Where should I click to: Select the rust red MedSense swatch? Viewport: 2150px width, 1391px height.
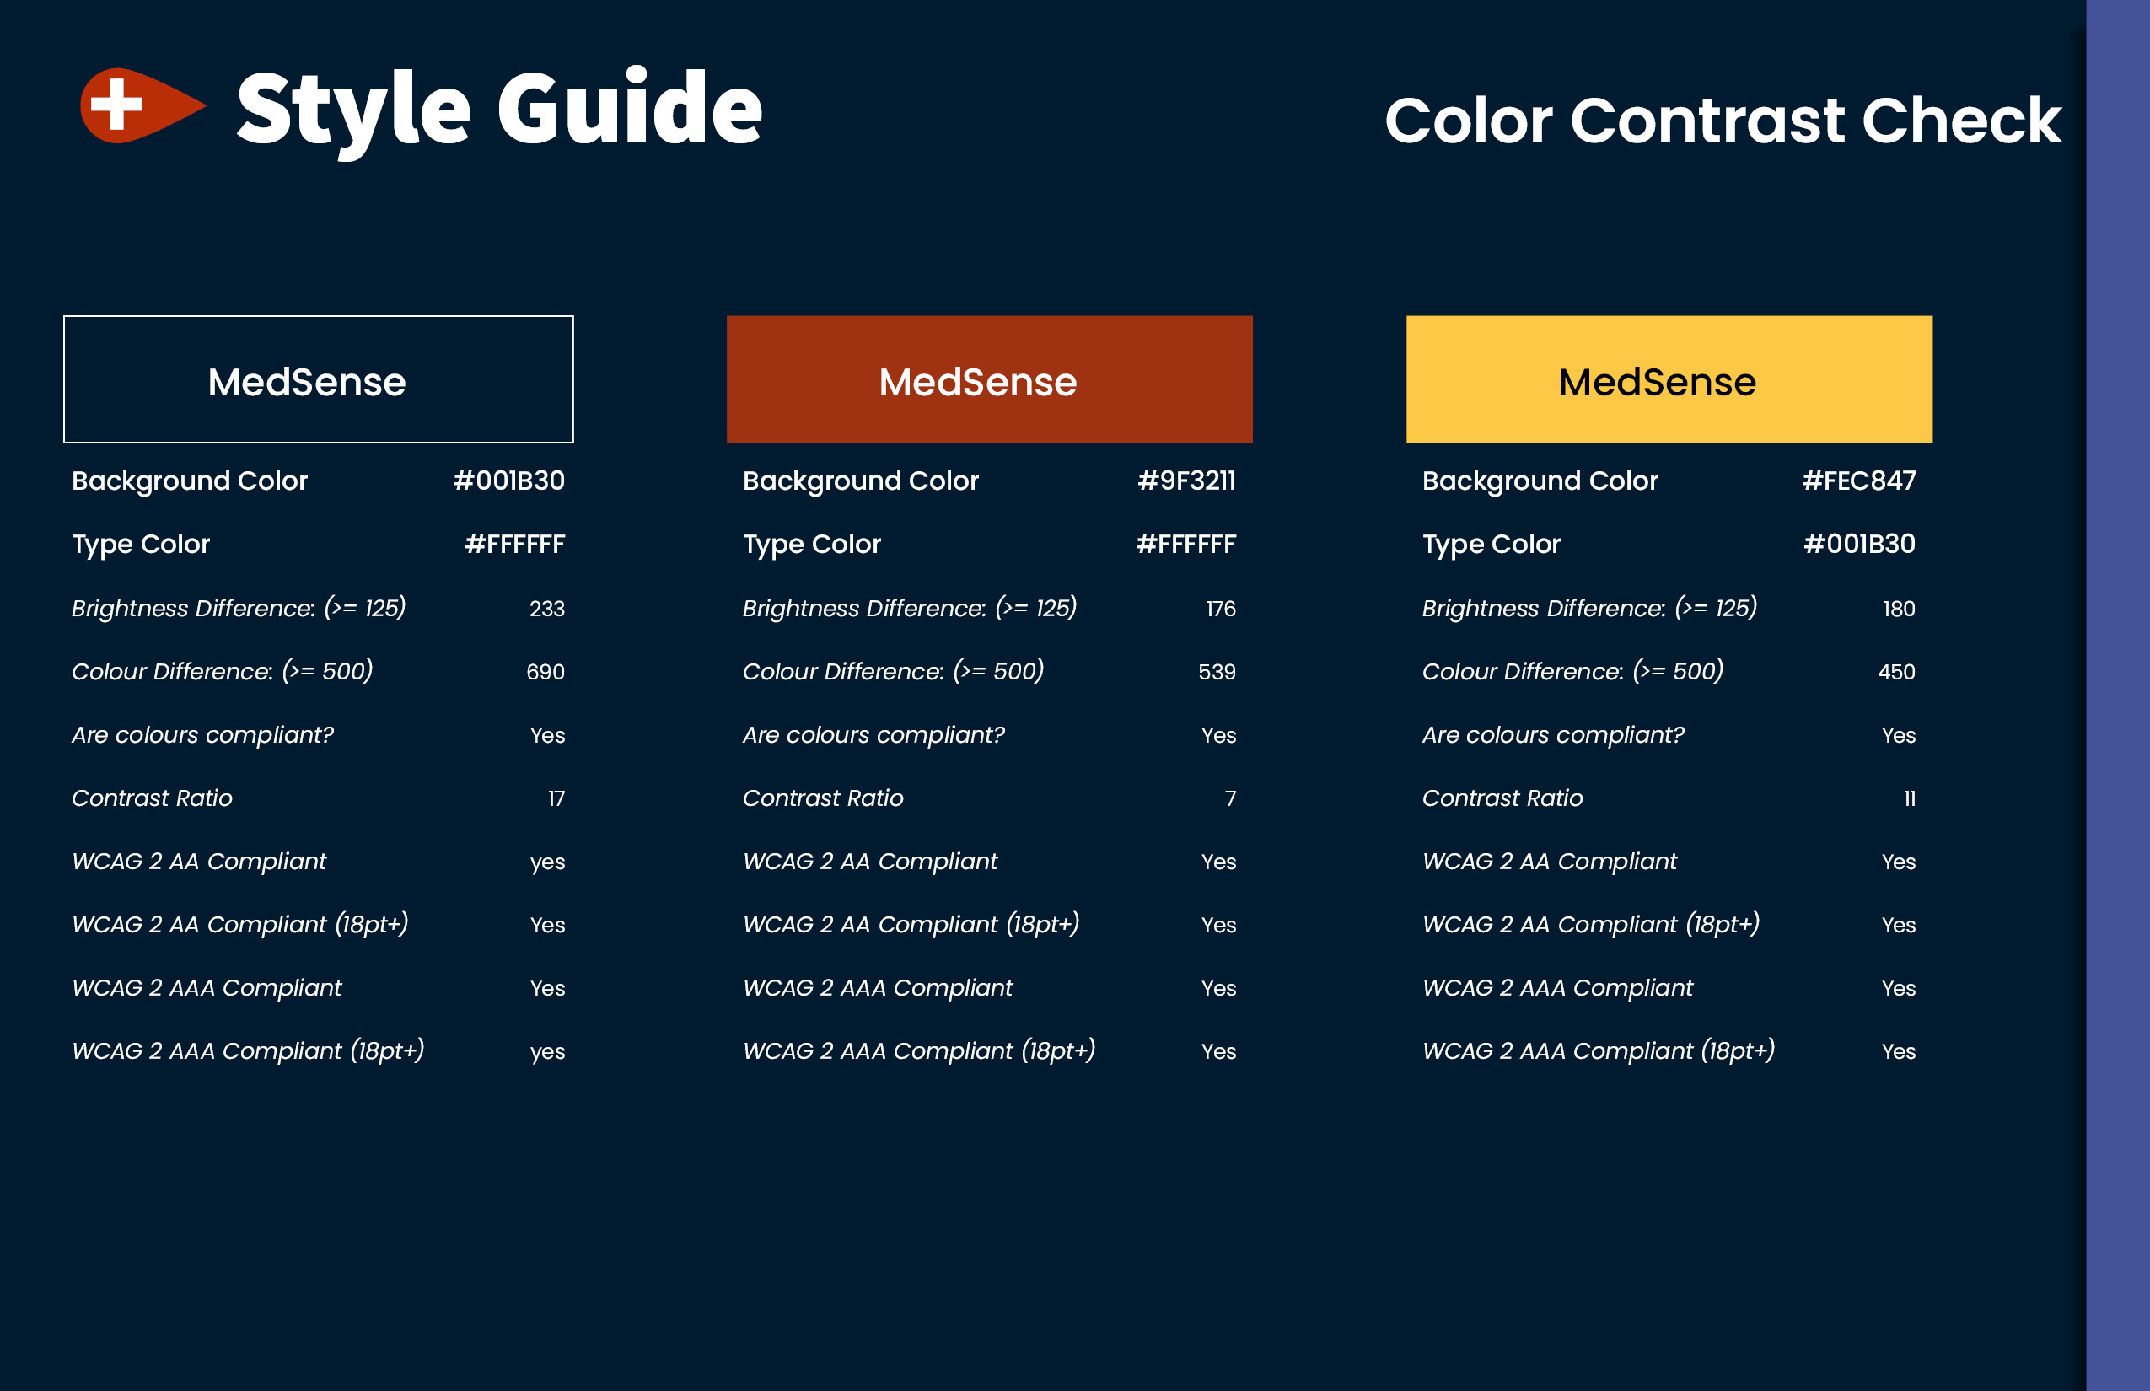989,379
